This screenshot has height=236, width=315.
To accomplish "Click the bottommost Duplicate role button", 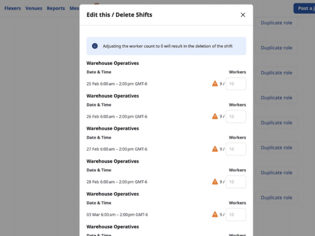I will coord(276,198).
